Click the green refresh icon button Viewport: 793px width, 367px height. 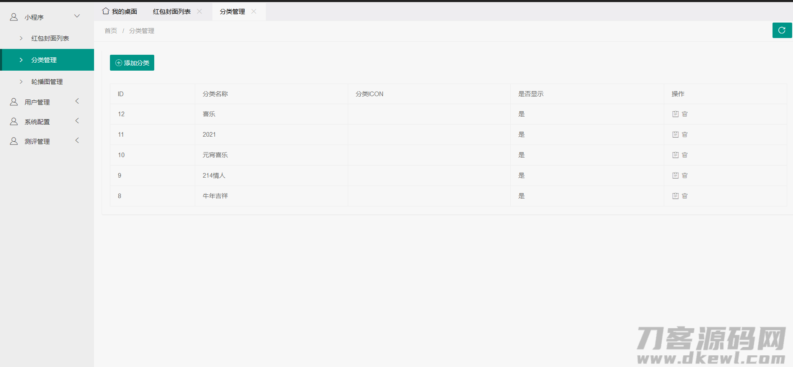coord(782,30)
